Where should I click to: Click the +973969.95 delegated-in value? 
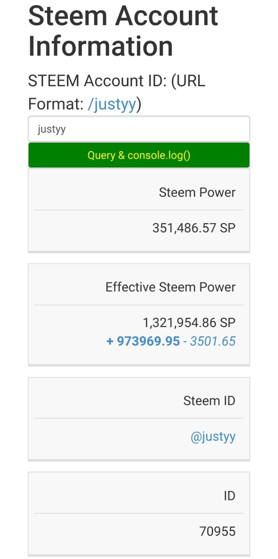[x=143, y=341]
